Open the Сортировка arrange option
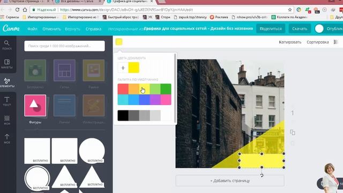Image resolution: width=343 pixels, height=193 pixels. pyautogui.click(x=318, y=42)
